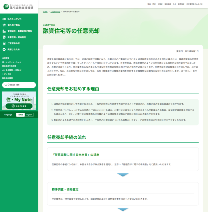Open 入札・調達情報 in top navigation

tap(179, 4)
